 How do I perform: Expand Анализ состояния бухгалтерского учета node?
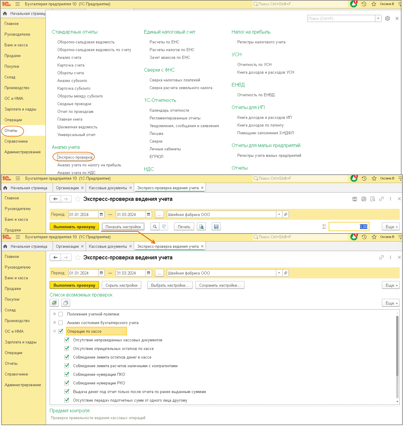pyautogui.click(x=54, y=323)
